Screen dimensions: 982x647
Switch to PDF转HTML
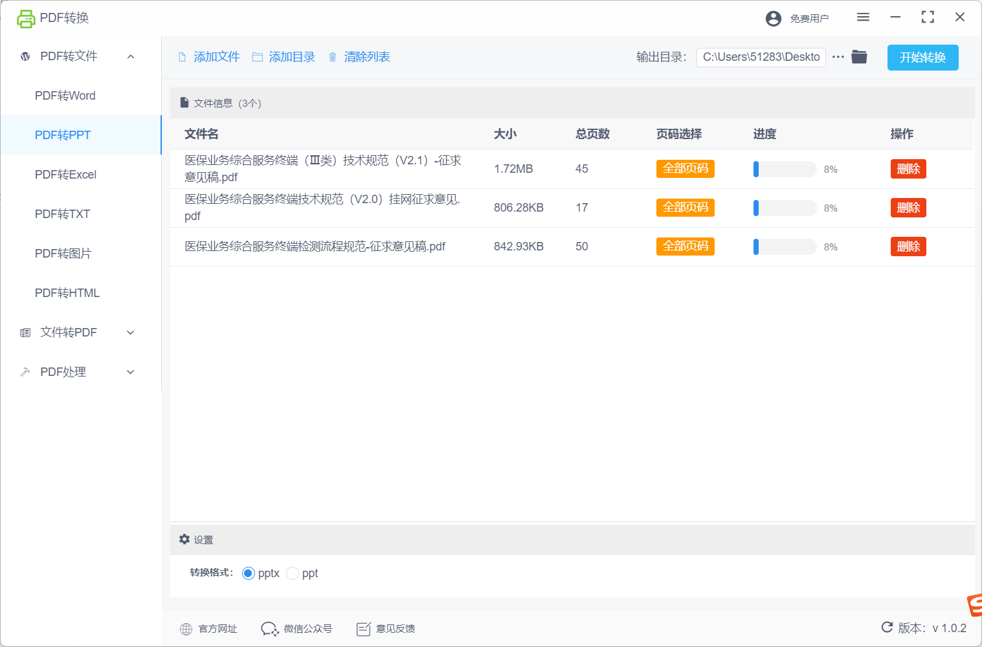pos(80,293)
